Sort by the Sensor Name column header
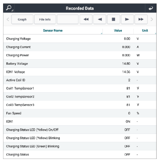 [53, 30]
